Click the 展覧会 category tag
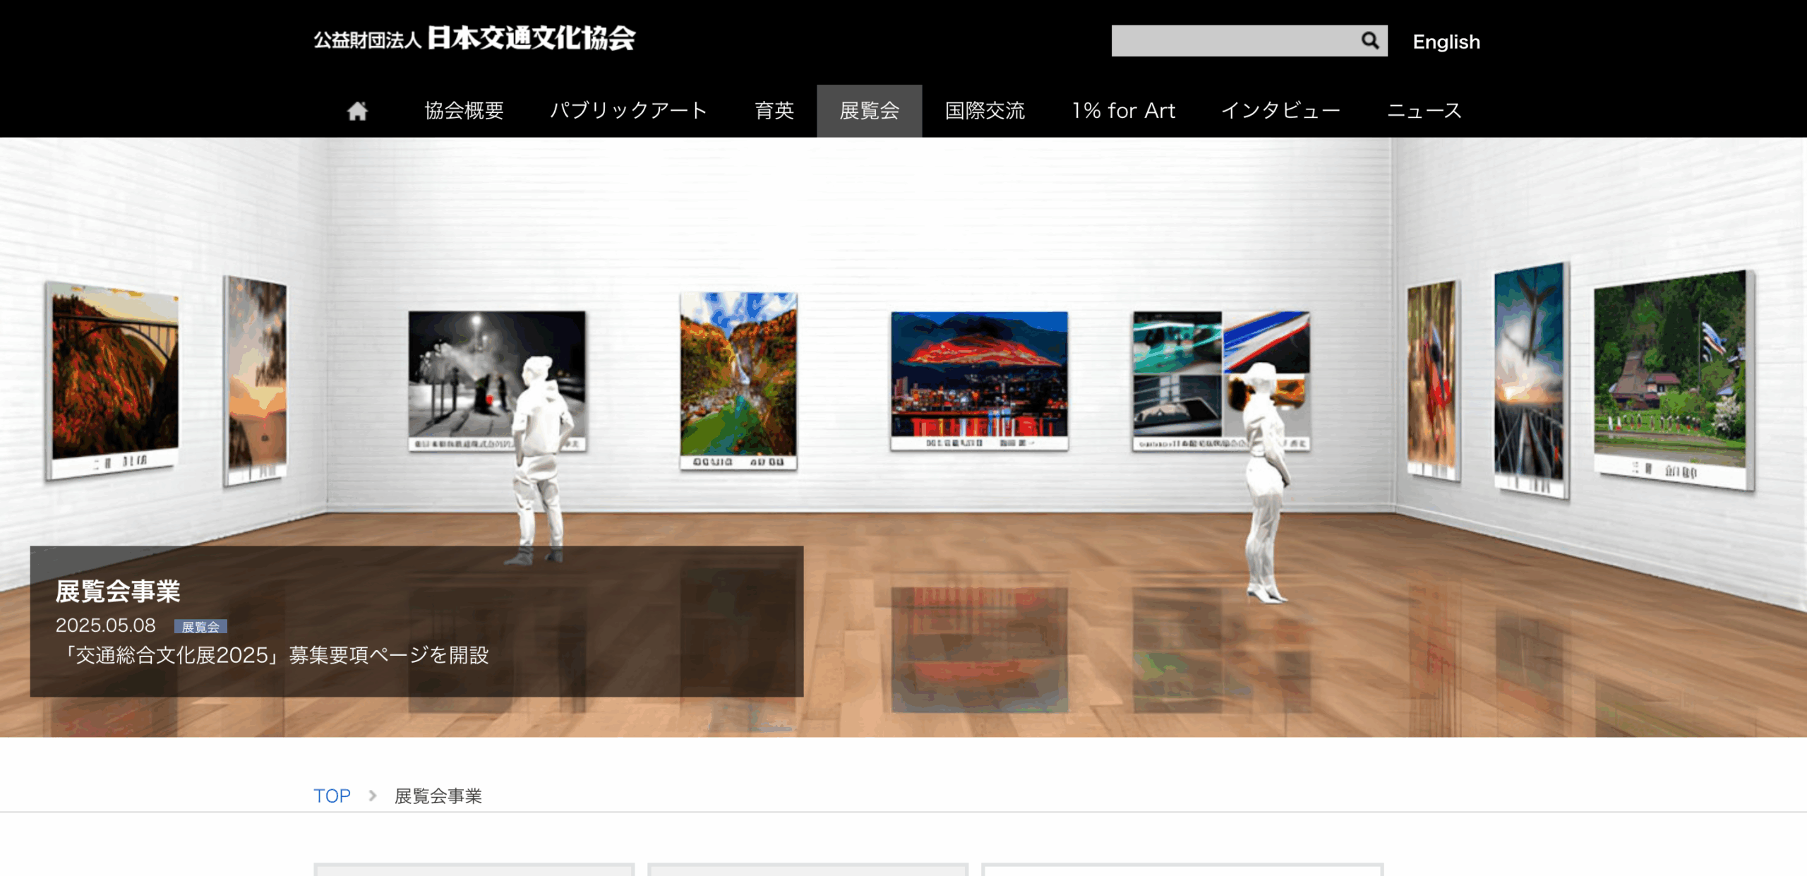The image size is (1807, 876). [x=200, y=627]
